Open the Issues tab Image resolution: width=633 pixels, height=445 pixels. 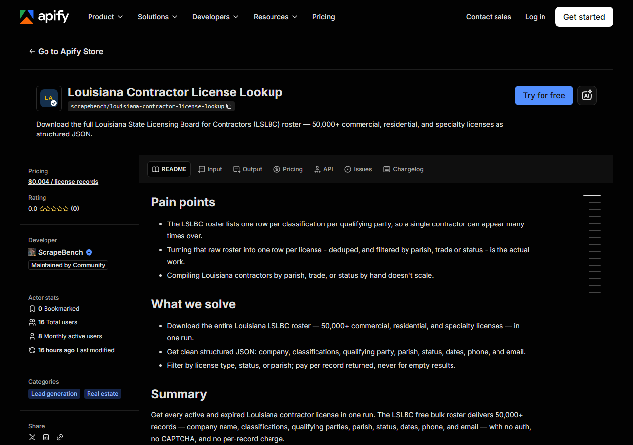pos(358,169)
